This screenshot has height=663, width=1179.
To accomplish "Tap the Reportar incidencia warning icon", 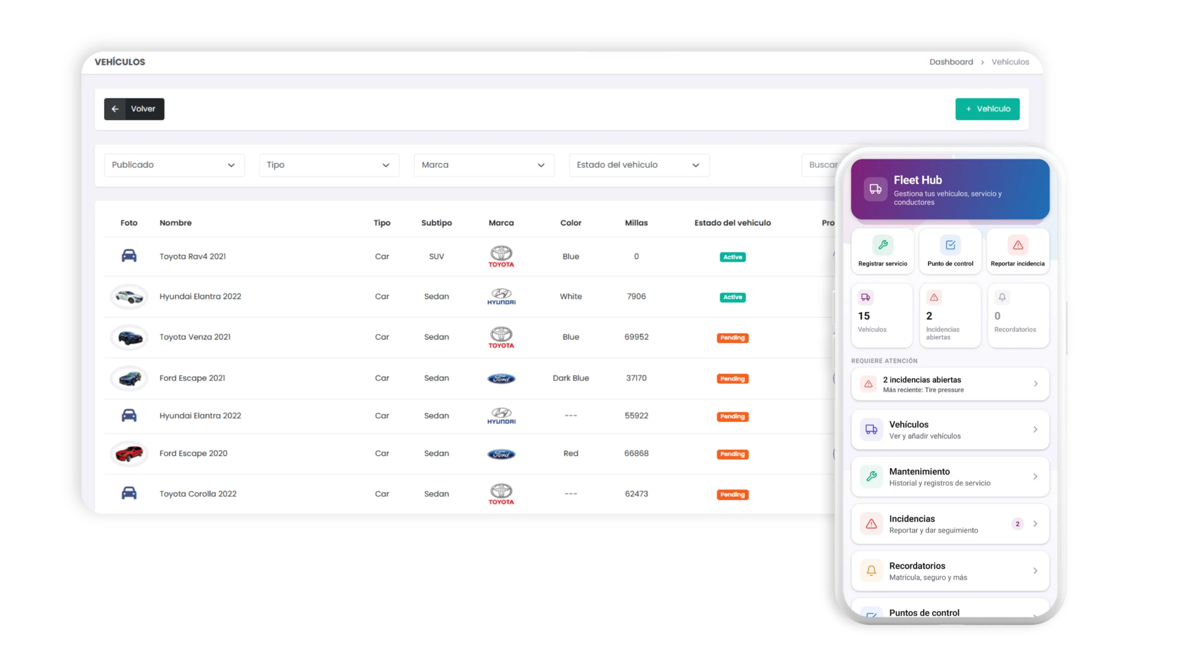I will pyautogui.click(x=1017, y=245).
